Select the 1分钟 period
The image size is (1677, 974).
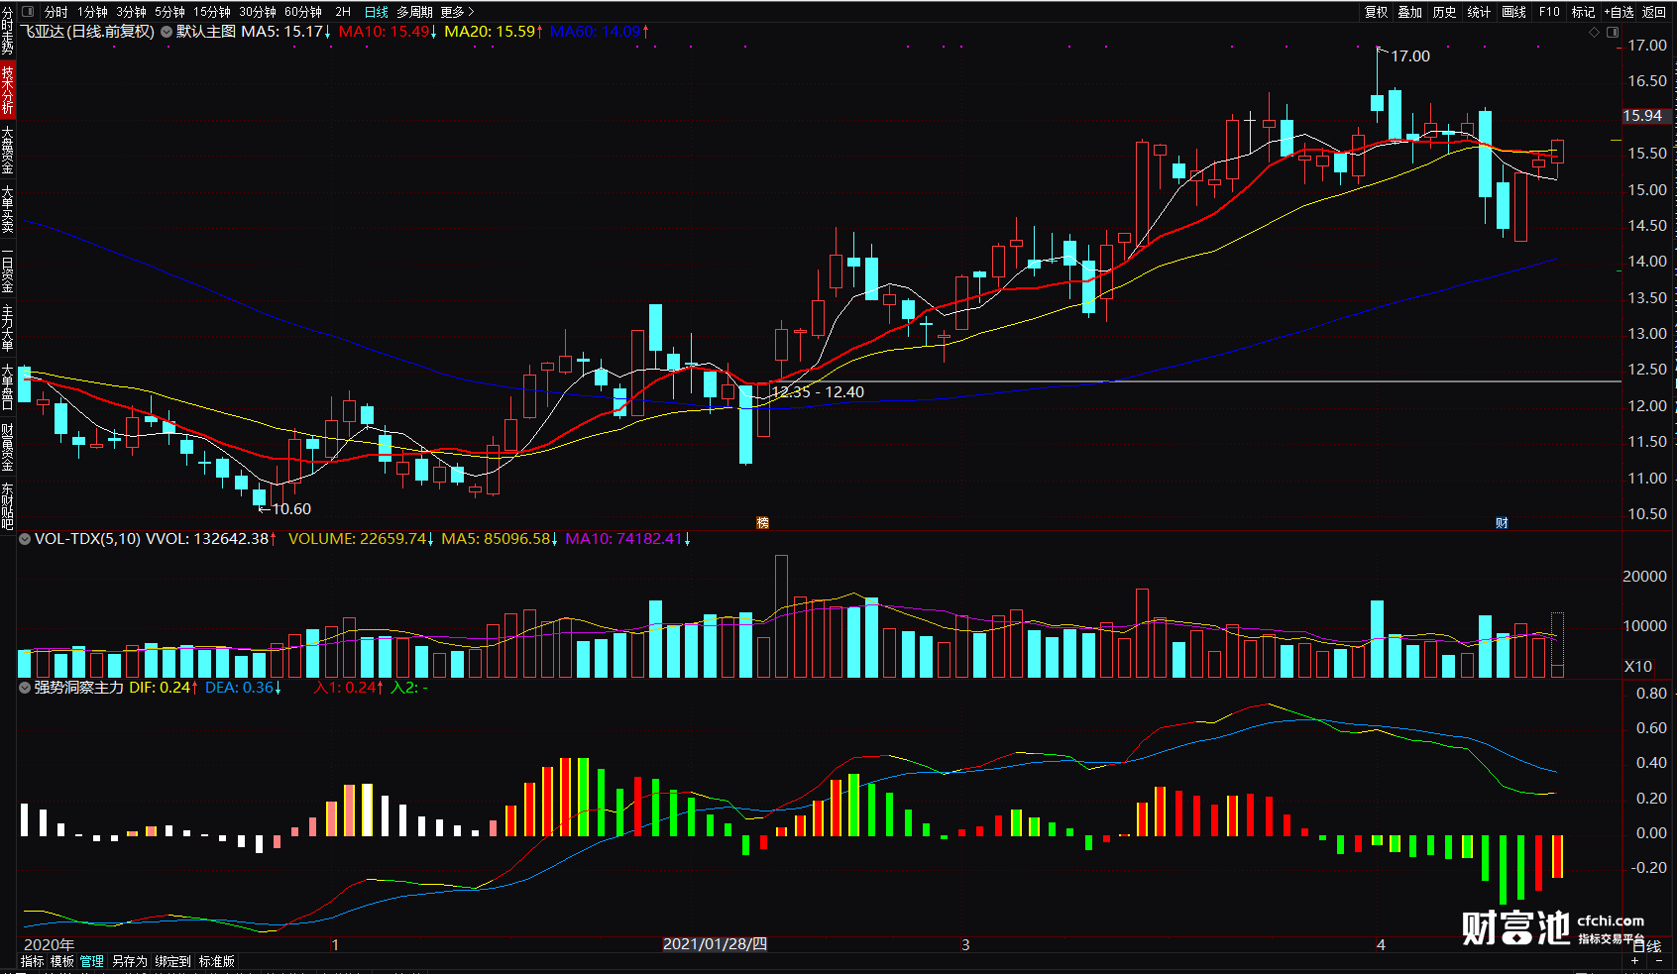[x=92, y=12]
